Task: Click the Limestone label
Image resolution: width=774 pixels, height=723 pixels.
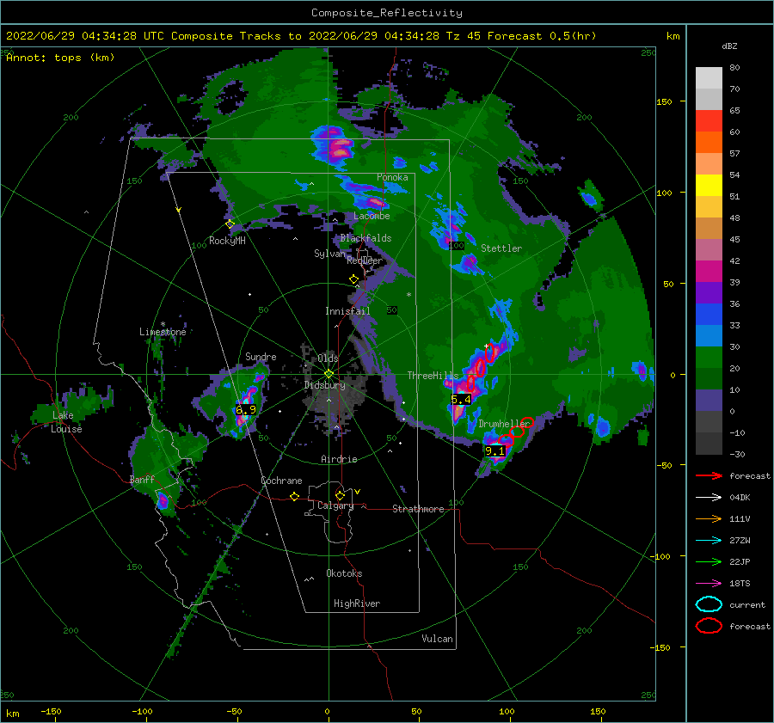Action: (x=163, y=332)
